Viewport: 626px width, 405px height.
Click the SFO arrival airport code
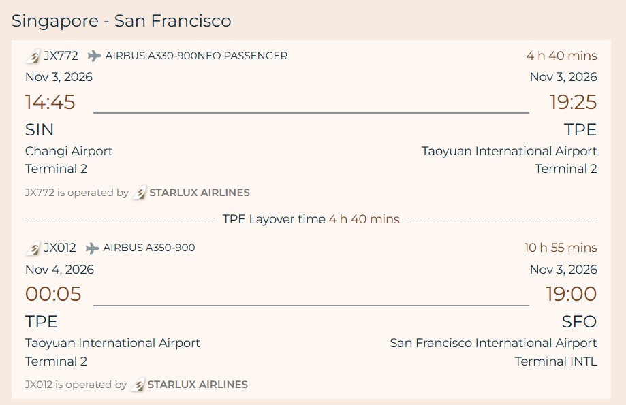click(x=579, y=321)
